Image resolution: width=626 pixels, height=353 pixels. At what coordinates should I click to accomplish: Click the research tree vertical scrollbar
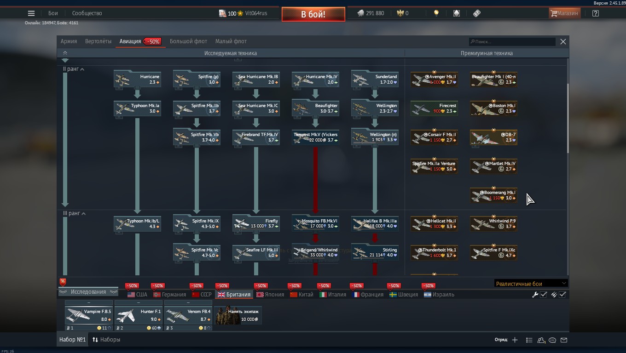tap(568, 118)
